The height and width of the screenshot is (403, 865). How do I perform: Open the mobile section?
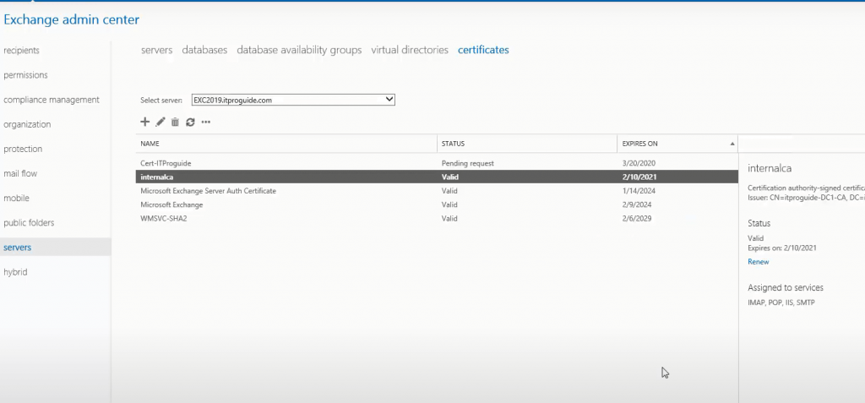pyautogui.click(x=17, y=199)
